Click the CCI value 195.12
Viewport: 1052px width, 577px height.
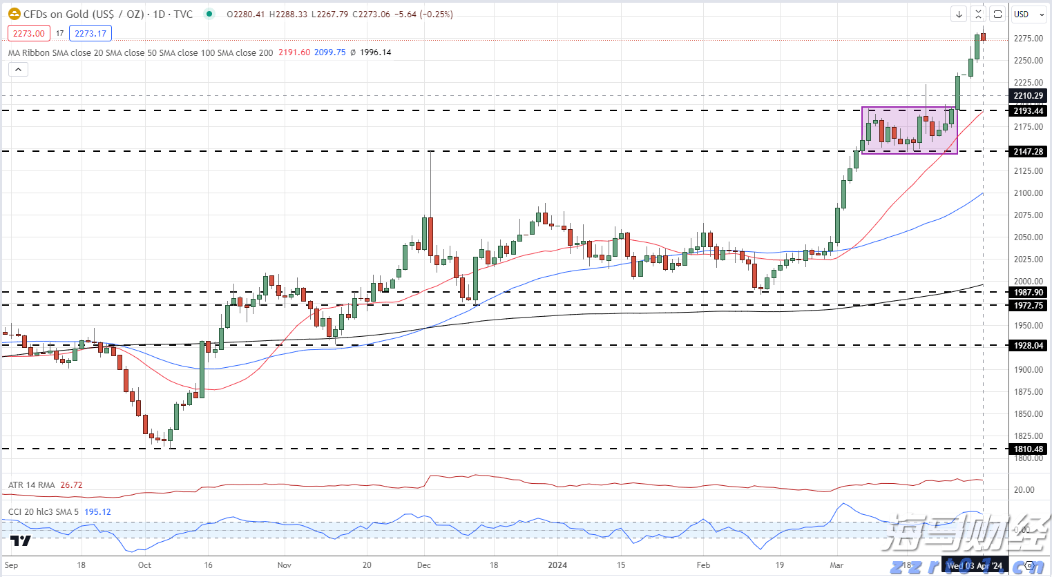point(97,512)
